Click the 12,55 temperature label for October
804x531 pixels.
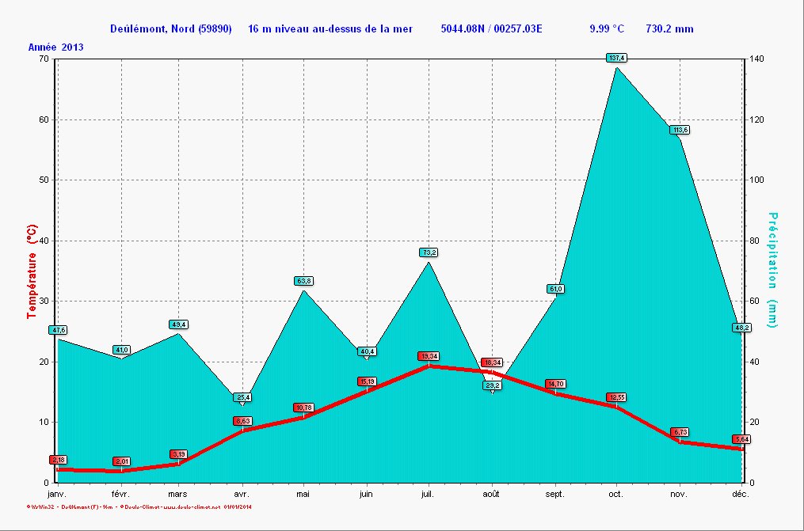tap(616, 396)
